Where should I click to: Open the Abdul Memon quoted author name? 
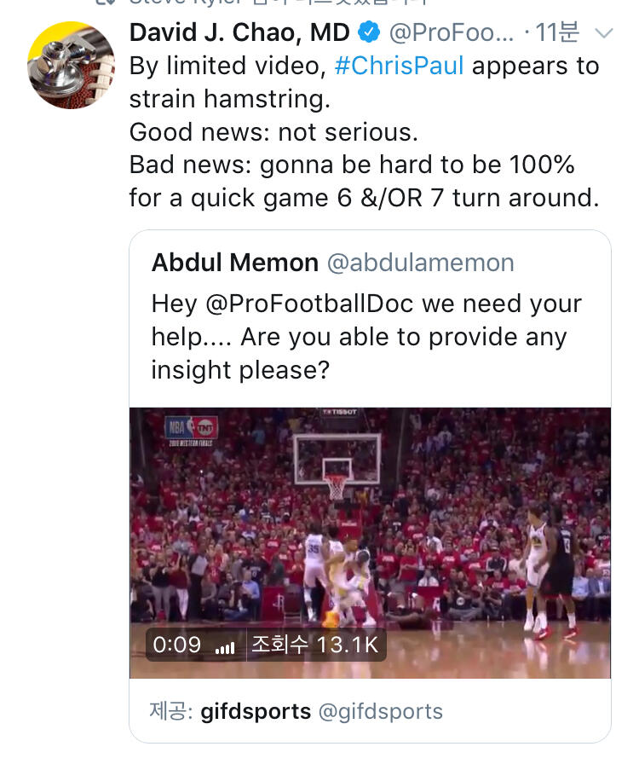[x=235, y=263]
